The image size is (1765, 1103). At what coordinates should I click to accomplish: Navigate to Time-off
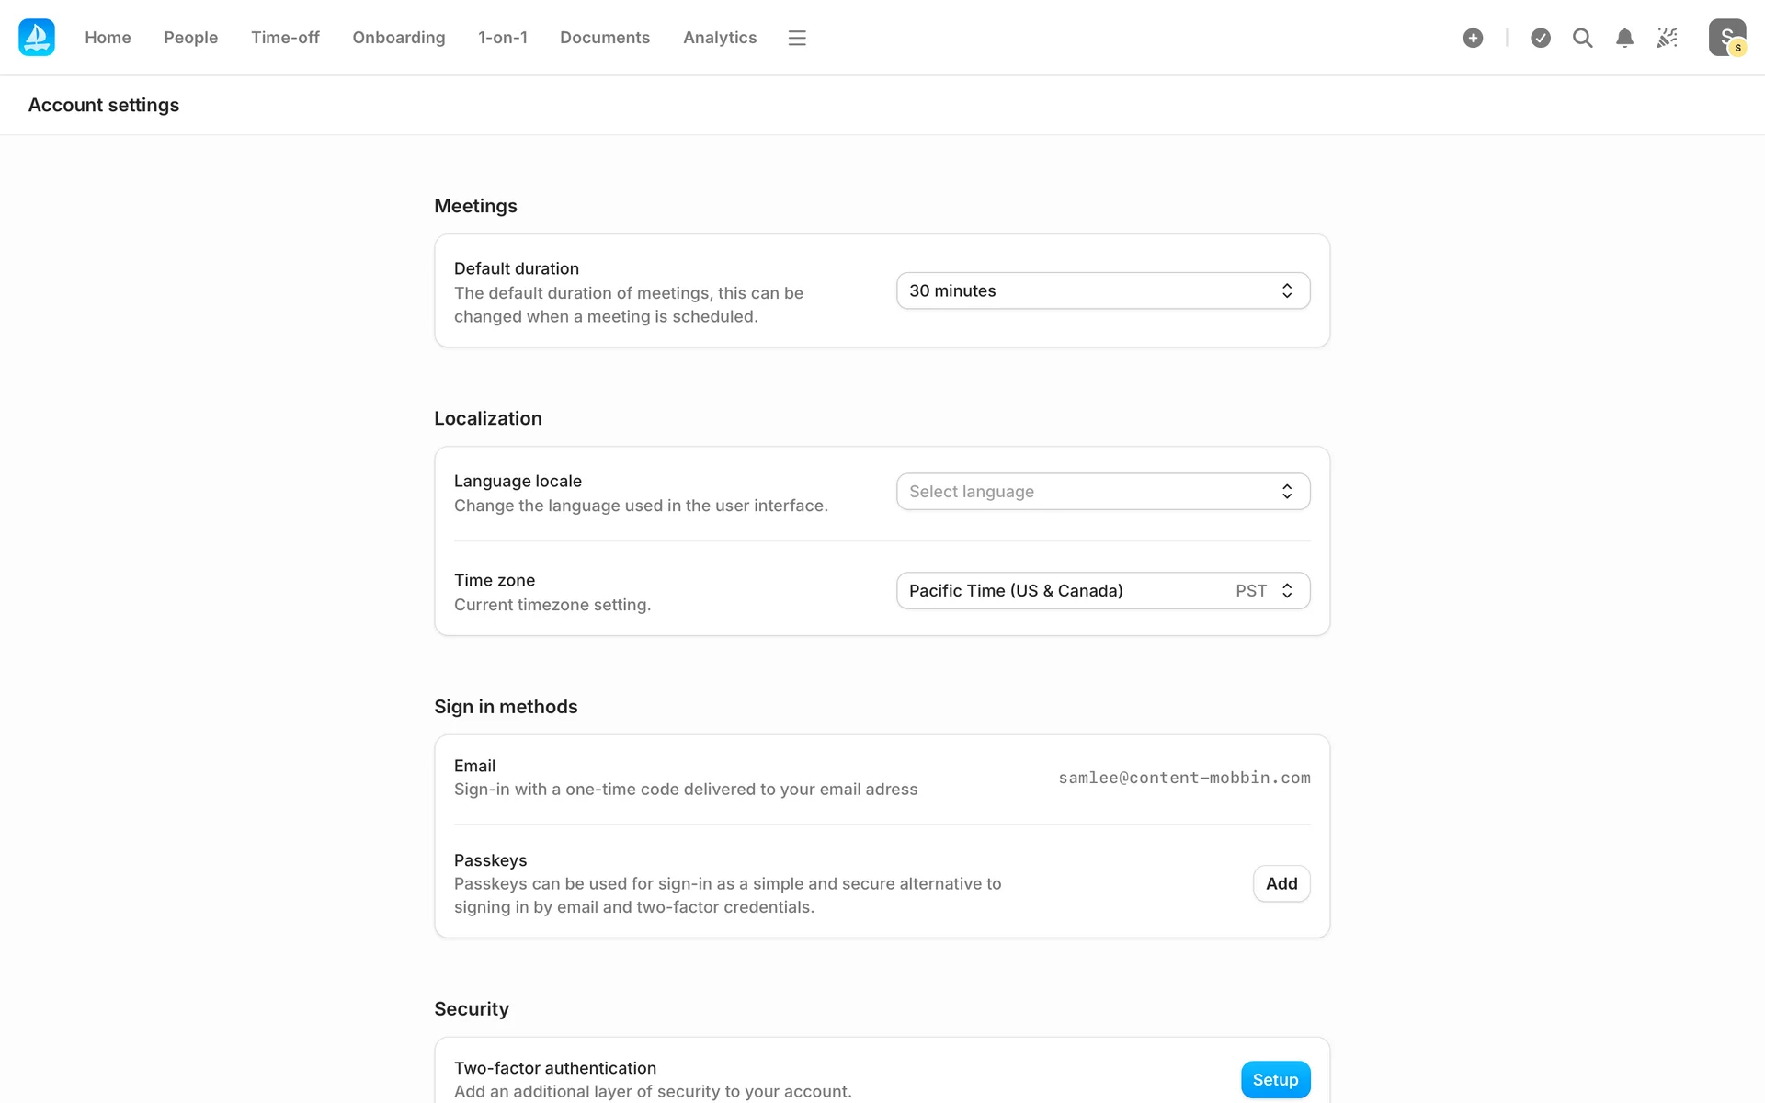click(285, 38)
